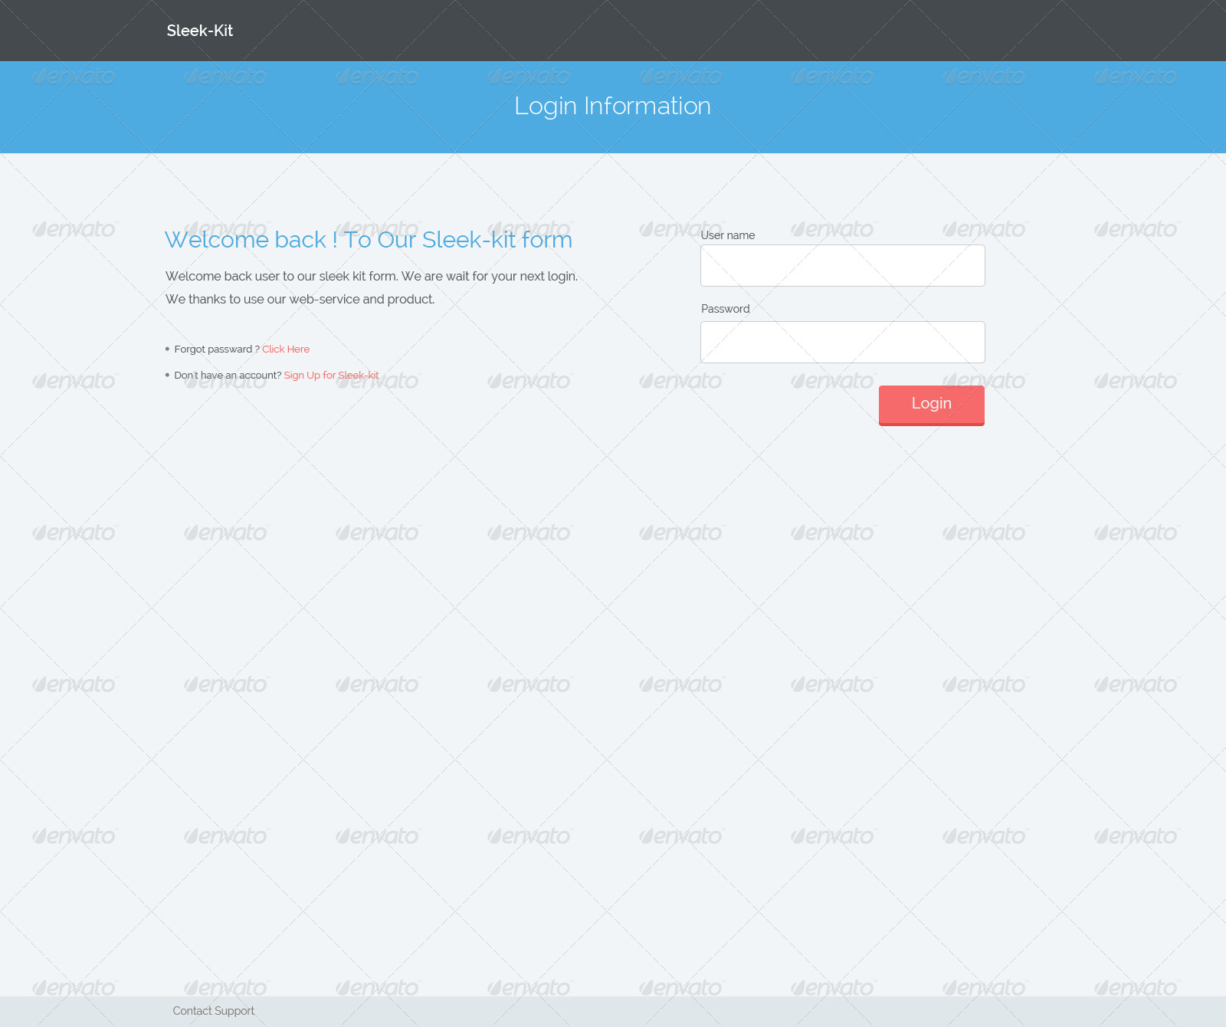Select the 'Welcome back' blue heading text
The image size is (1226, 1027).
(368, 240)
